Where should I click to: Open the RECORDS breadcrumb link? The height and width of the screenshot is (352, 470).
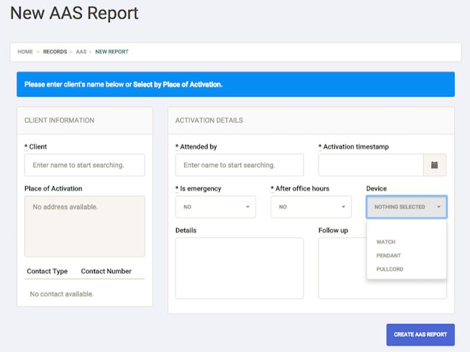click(55, 52)
